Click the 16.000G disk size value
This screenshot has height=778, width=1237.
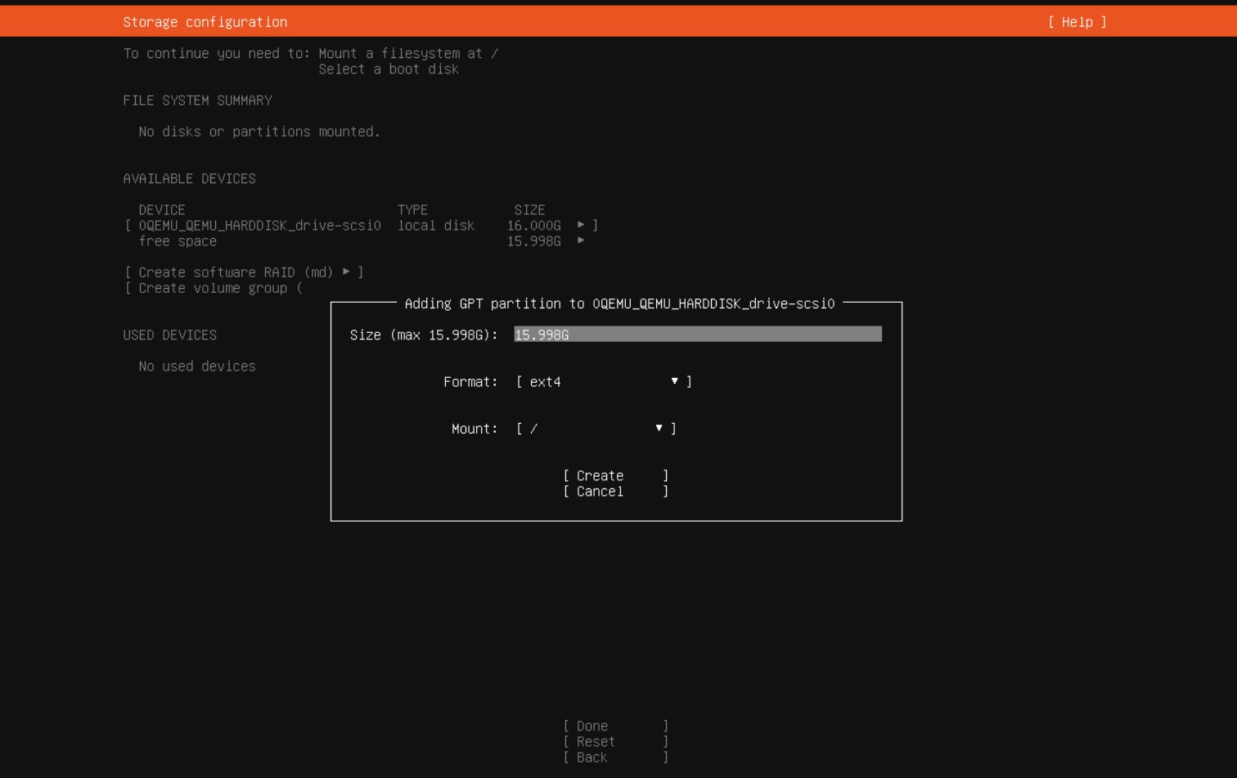pos(533,225)
